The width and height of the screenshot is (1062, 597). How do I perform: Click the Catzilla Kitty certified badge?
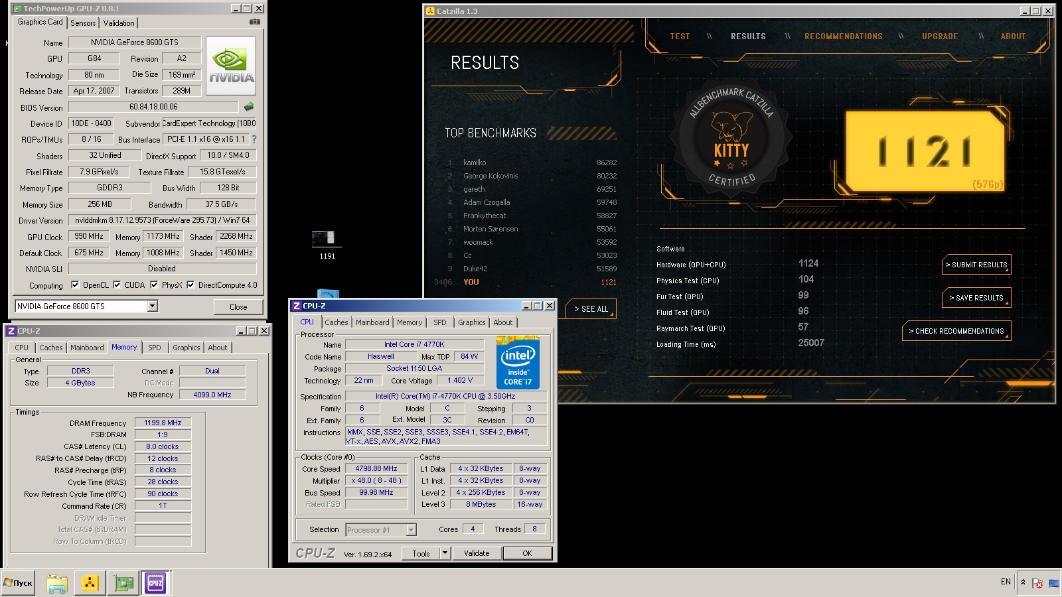[731, 139]
